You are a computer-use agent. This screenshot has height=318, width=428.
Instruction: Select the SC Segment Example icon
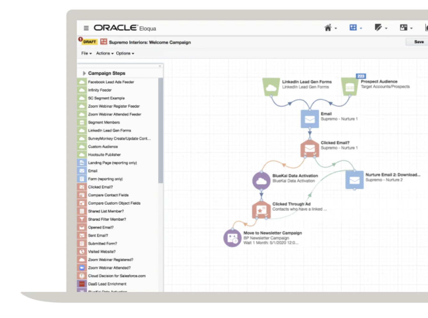(x=82, y=98)
